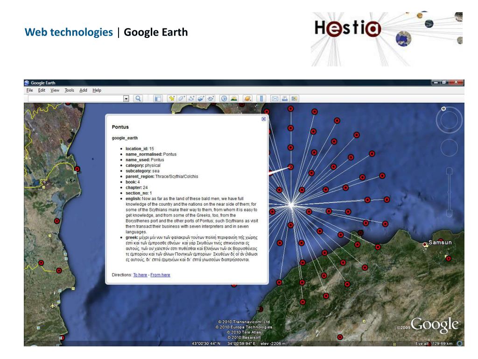Close the Pontus info balloon
This screenshot has height=359, width=478.
pyautogui.click(x=264, y=119)
